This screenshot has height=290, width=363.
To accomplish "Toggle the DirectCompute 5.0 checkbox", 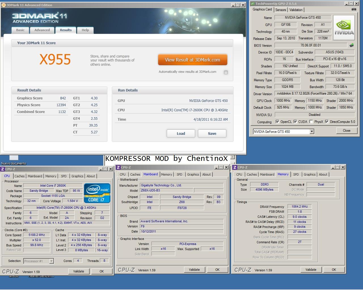I will coord(327,122).
